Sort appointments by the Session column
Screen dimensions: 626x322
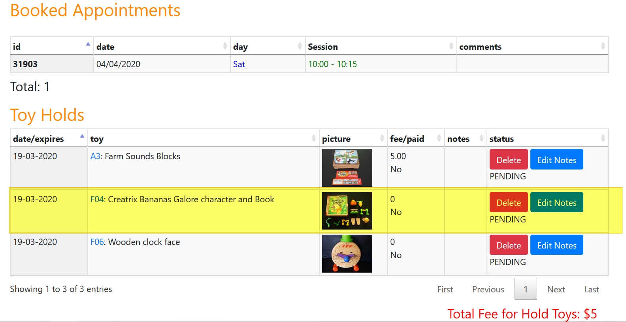pyautogui.click(x=381, y=47)
